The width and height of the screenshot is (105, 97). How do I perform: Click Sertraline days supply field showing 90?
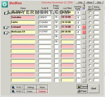pyautogui.click(x=56, y=17)
